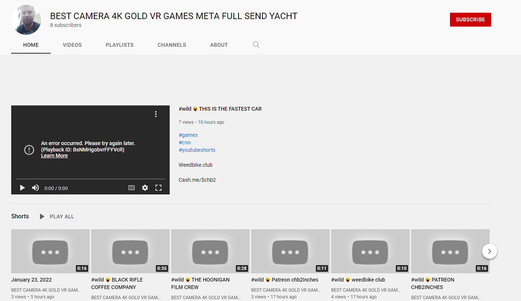The width and height of the screenshot is (521, 301).
Task: Open the channel search magnifier icon
Action: click(256, 45)
